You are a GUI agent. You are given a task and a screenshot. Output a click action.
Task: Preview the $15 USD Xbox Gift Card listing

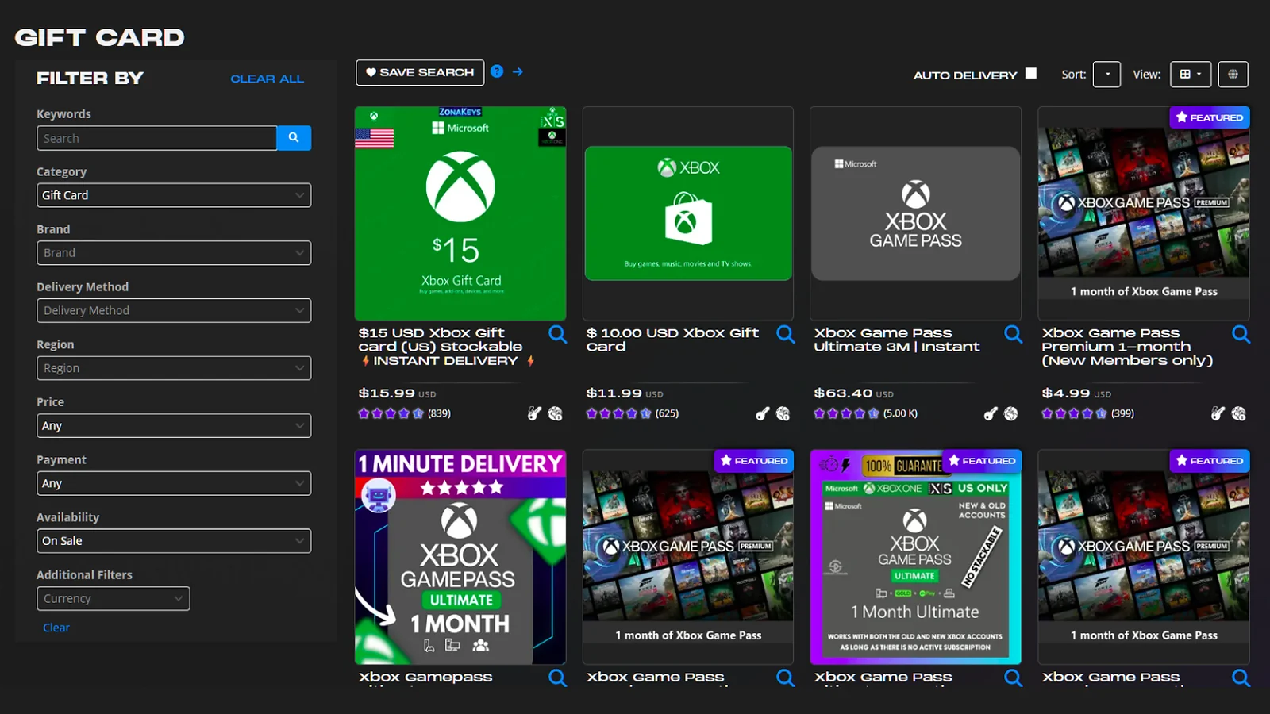click(558, 334)
